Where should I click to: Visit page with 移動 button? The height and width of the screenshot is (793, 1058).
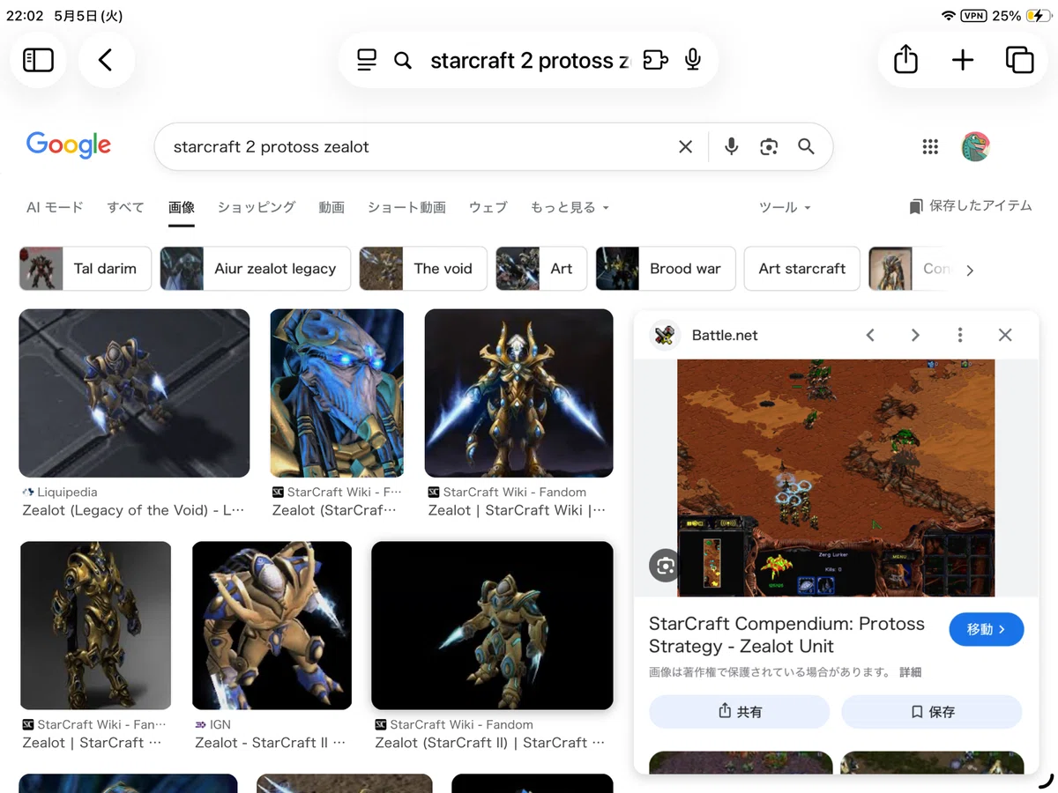[987, 629]
